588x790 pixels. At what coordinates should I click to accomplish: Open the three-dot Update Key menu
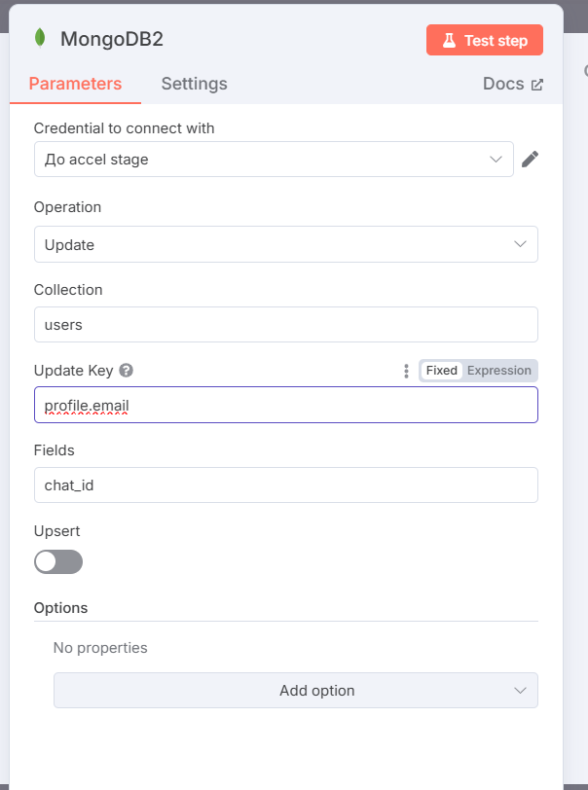[x=406, y=371]
